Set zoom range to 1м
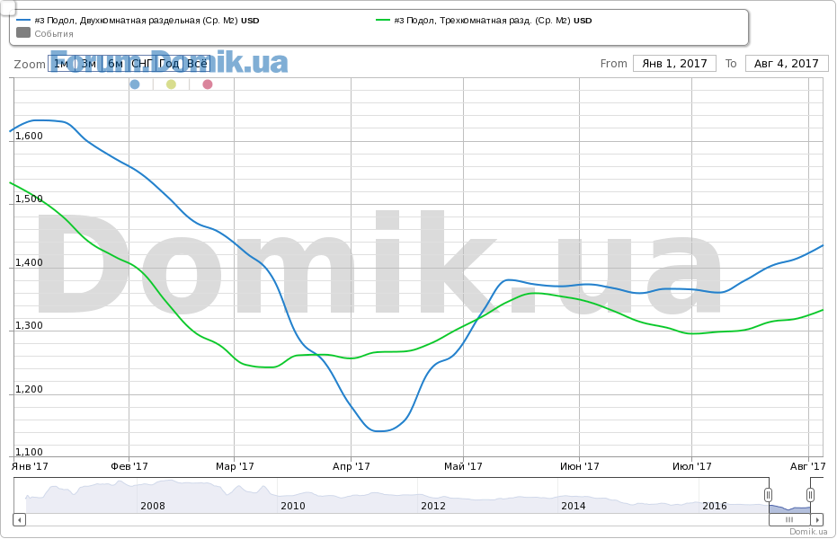This screenshot has height=539, width=837. (61, 64)
